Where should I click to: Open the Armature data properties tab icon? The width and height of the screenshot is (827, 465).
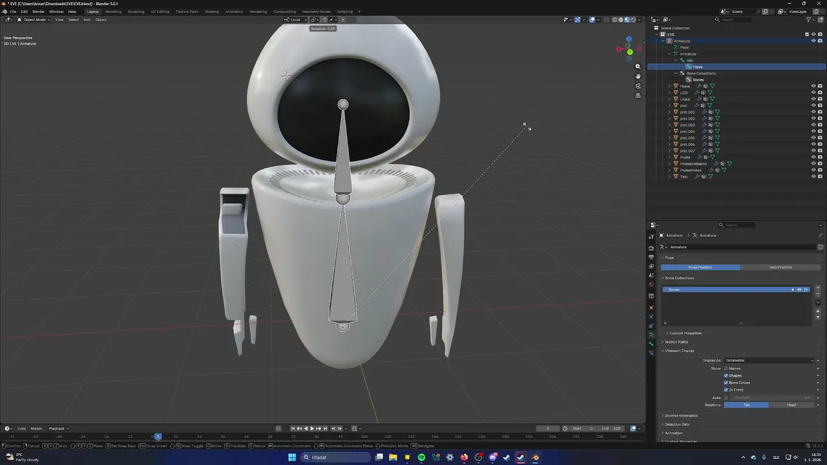651,335
